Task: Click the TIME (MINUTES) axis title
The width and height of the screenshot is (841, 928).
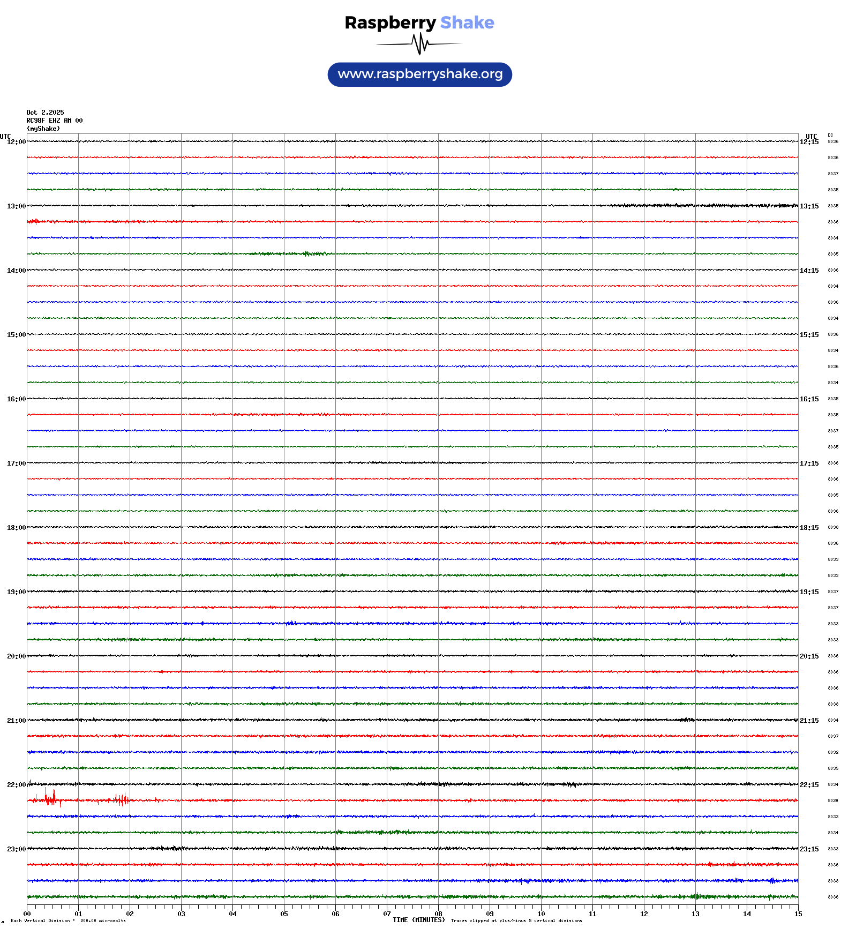Action: (x=418, y=920)
